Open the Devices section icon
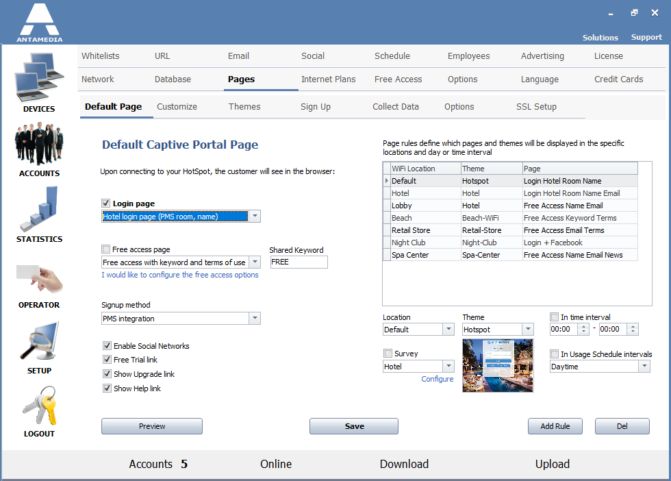 39,77
